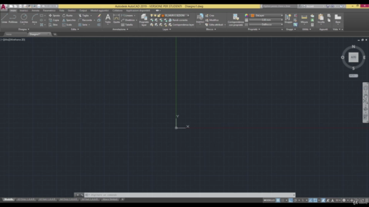
Task: Click the Ruota rotate tool
Action: (x=67, y=16)
